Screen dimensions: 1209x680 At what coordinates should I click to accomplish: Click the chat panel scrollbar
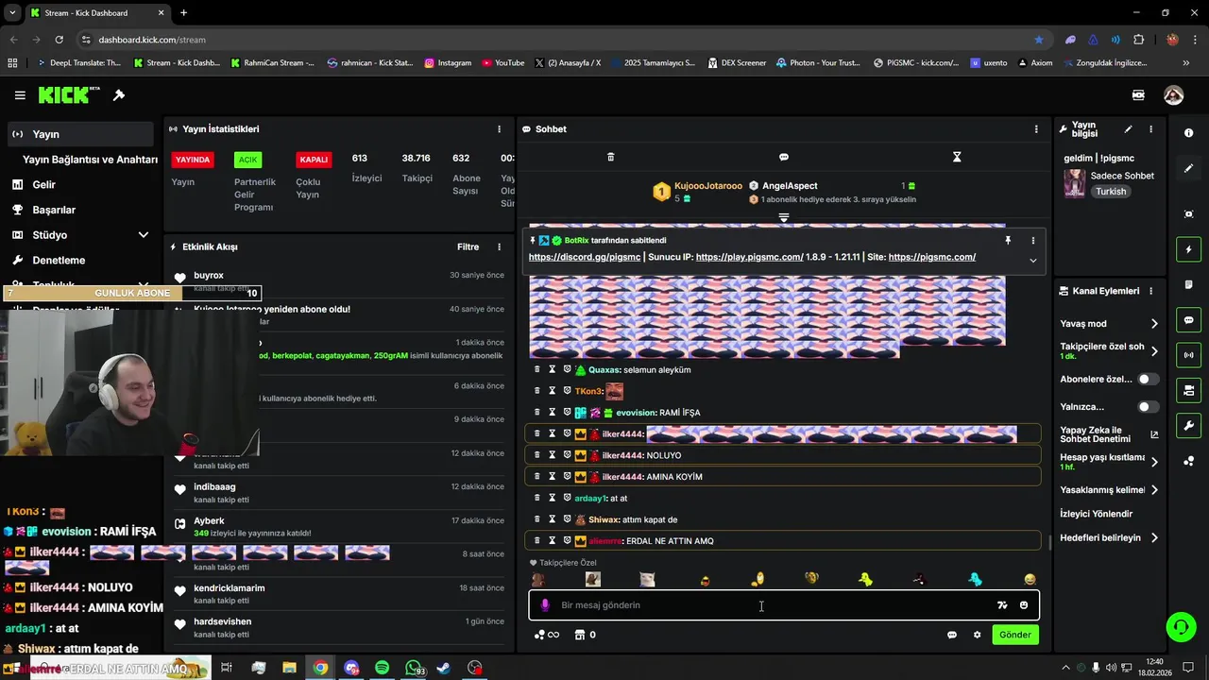(x=1049, y=542)
